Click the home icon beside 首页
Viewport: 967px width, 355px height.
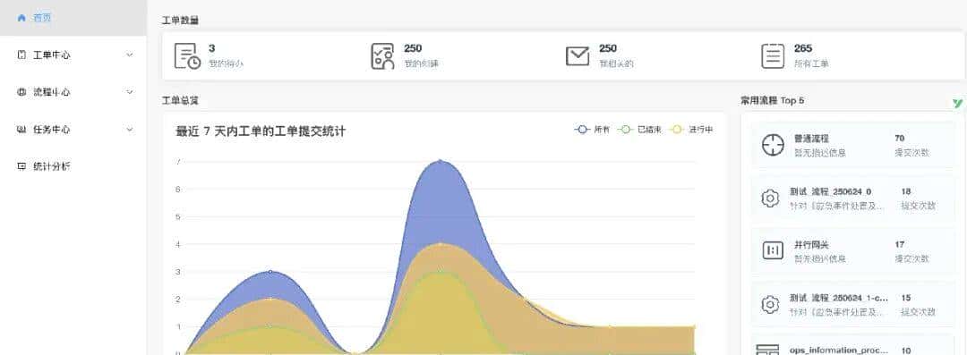point(21,18)
